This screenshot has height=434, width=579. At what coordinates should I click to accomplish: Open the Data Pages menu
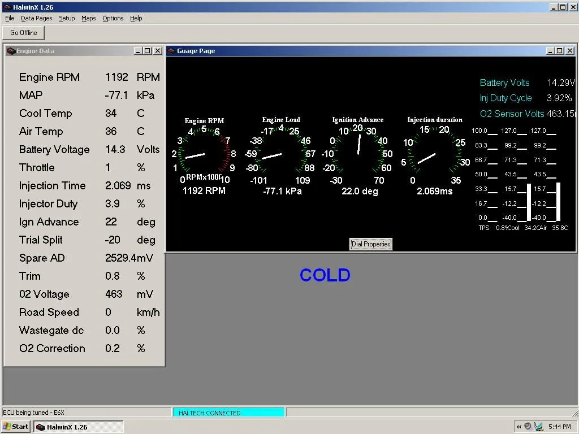pos(36,18)
